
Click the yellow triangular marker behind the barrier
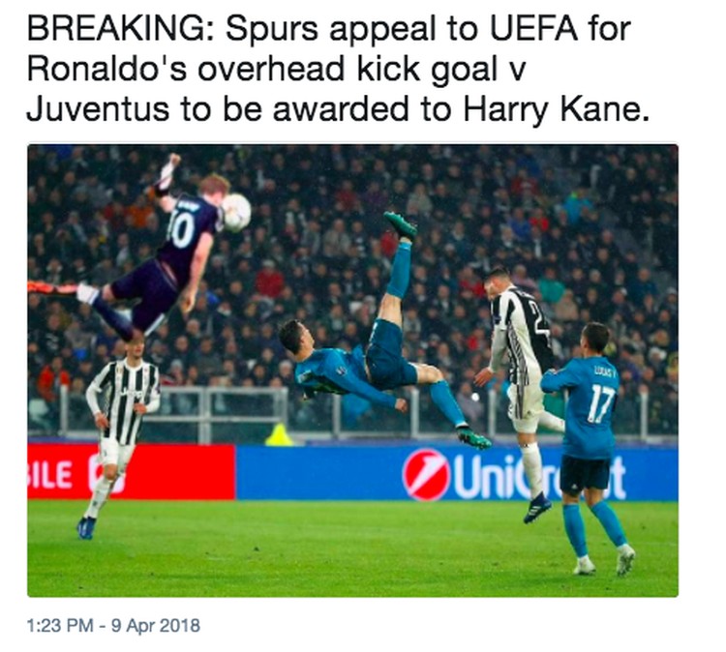pos(280,435)
